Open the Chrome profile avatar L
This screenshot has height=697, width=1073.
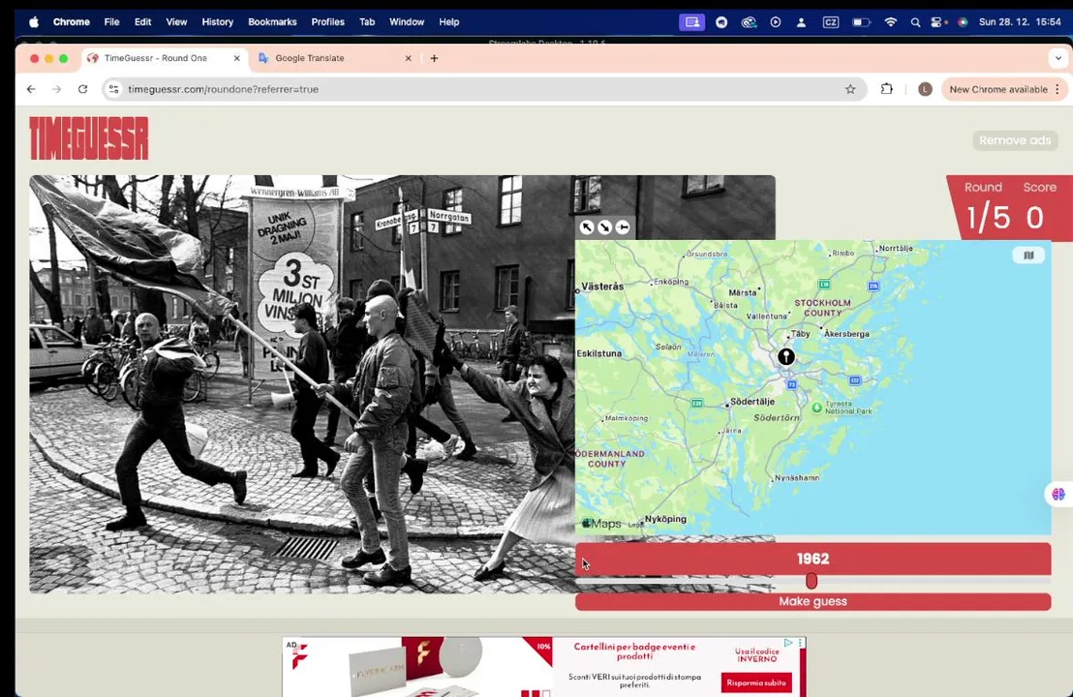pyautogui.click(x=925, y=89)
